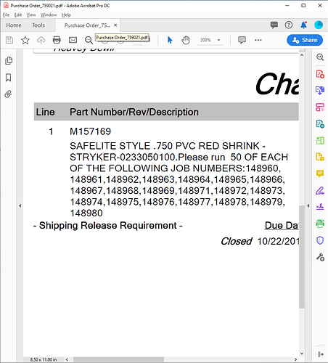Viewport: 328px width, 363px height.
Task: Switch to the Tools tab
Action: pyautogui.click(x=38, y=25)
